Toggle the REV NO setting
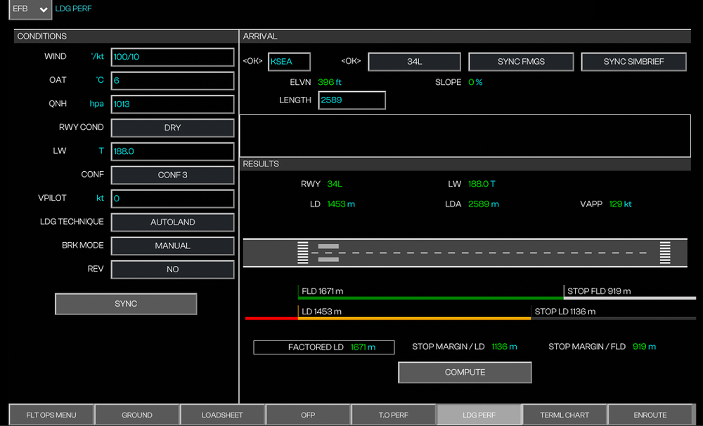This screenshot has width=703, height=426. click(x=172, y=269)
